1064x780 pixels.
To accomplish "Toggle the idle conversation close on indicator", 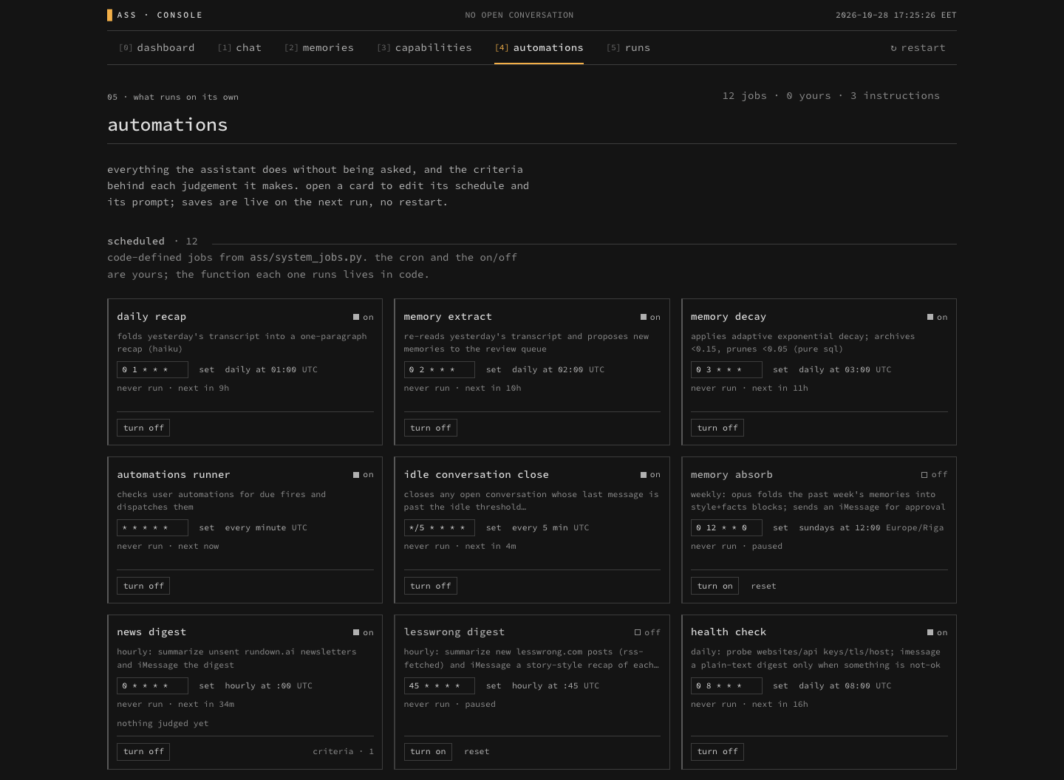I will (x=650, y=475).
